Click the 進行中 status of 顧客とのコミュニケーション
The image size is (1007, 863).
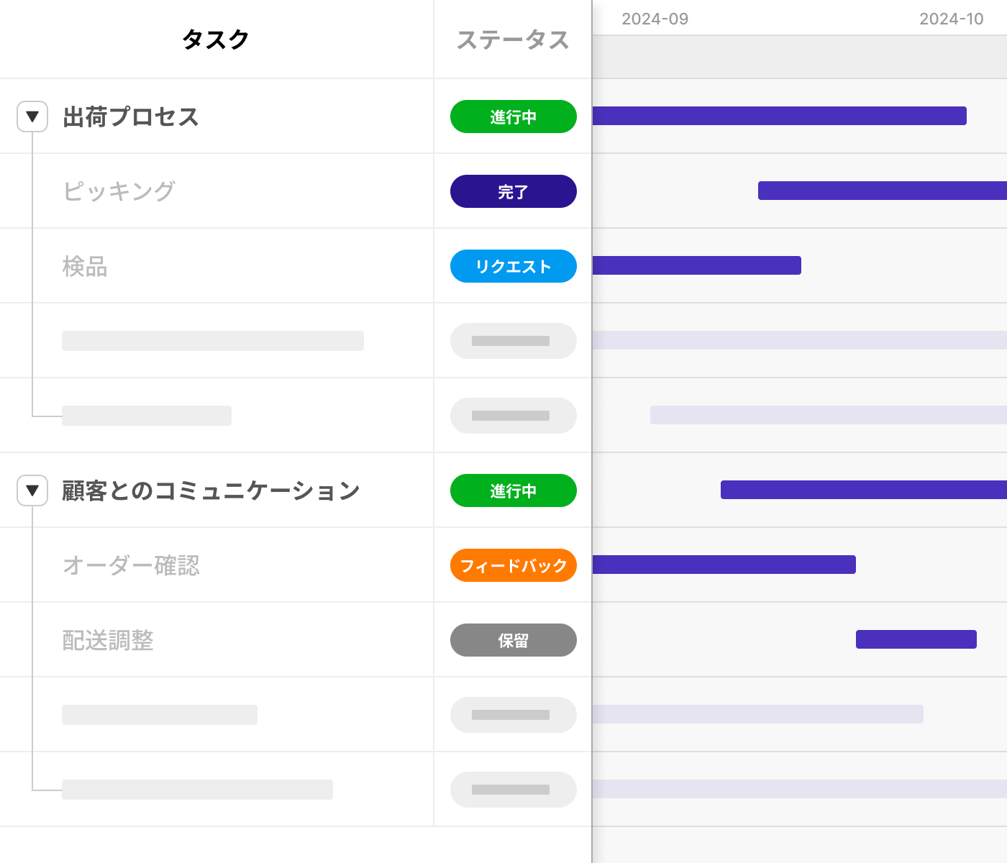point(513,490)
